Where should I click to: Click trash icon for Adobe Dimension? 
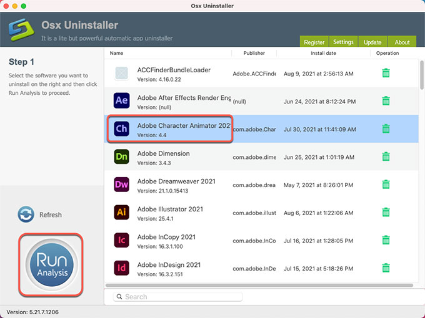pyautogui.click(x=386, y=157)
